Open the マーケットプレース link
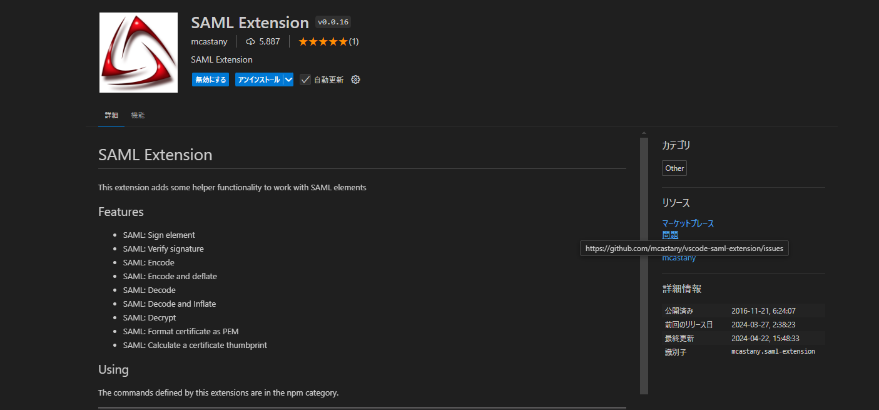The height and width of the screenshot is (410, 879). coord(688,223)
